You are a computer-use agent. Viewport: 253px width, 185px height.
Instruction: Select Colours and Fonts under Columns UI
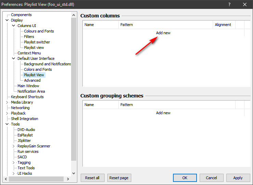[39, 31]
